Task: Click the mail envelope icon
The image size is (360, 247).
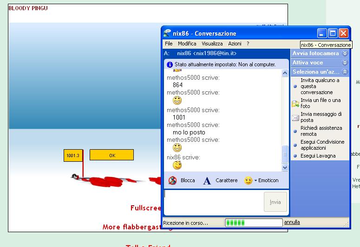Action: point(295,118)
